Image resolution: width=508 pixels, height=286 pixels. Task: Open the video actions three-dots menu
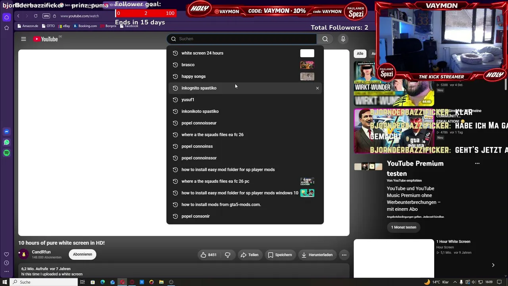(344, 255)
